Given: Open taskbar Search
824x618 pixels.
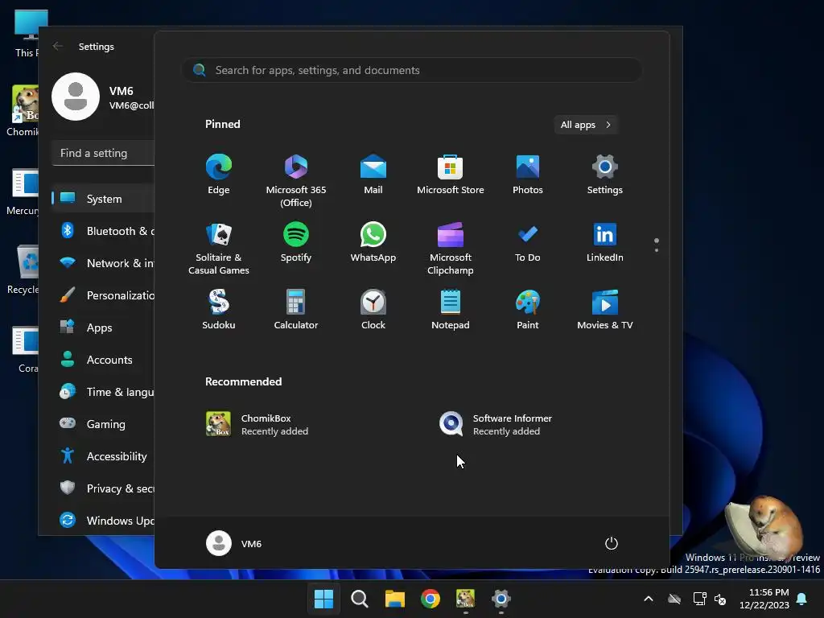Looking at the screenshot, I should point(360,599).
